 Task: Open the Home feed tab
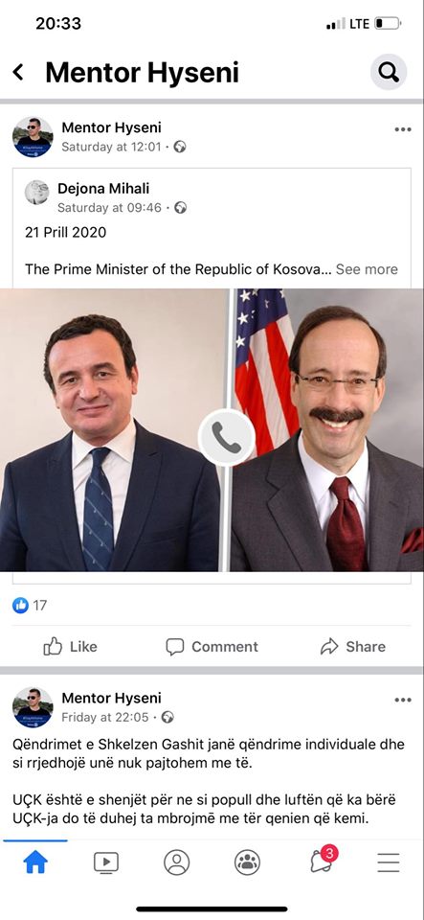(x=35, y=862)
